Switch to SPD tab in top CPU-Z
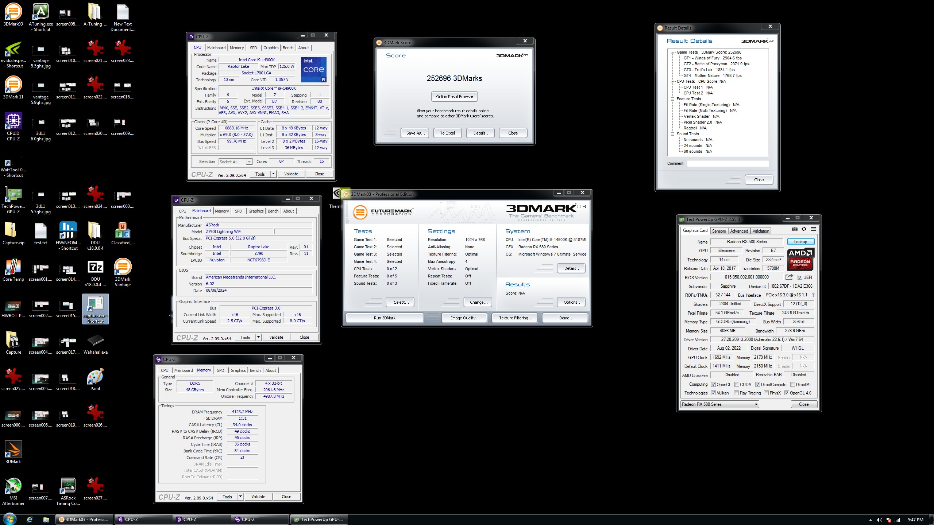Viewport: 934px width, 525px height. [x=253, y=48]
